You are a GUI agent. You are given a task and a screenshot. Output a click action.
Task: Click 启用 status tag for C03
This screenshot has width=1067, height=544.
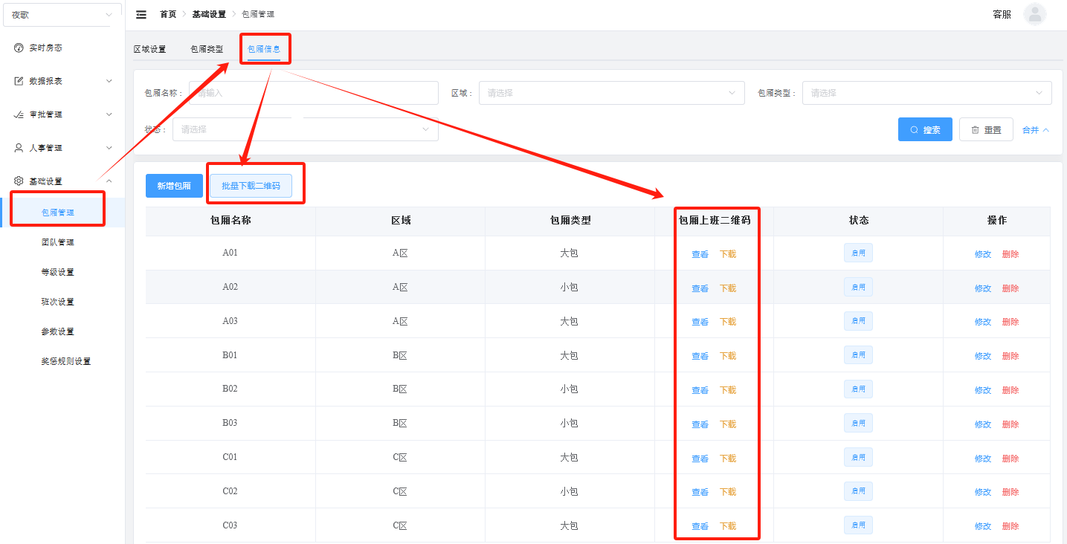point(858,525)
